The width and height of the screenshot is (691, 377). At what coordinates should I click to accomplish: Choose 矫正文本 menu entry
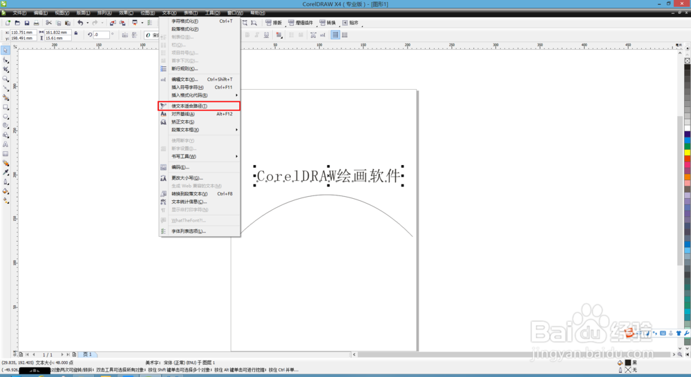coord(199,122)
